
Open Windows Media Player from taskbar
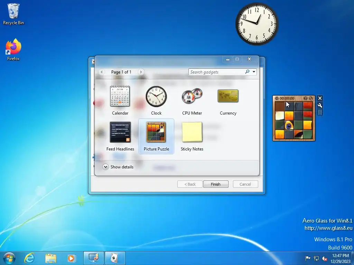coord(71,258)
